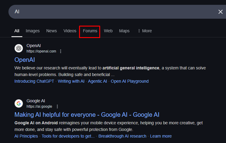Image resolution: width=226 pixels, height=143 pixels.
Task: Click the https://ai.google URL text
Action: click(x=39, y=106)
